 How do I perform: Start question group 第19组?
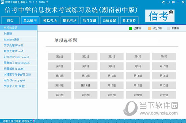[138, 85]
